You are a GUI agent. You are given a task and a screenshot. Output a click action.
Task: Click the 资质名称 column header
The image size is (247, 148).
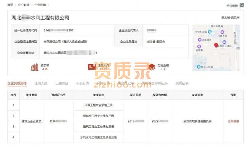[98, 95]
